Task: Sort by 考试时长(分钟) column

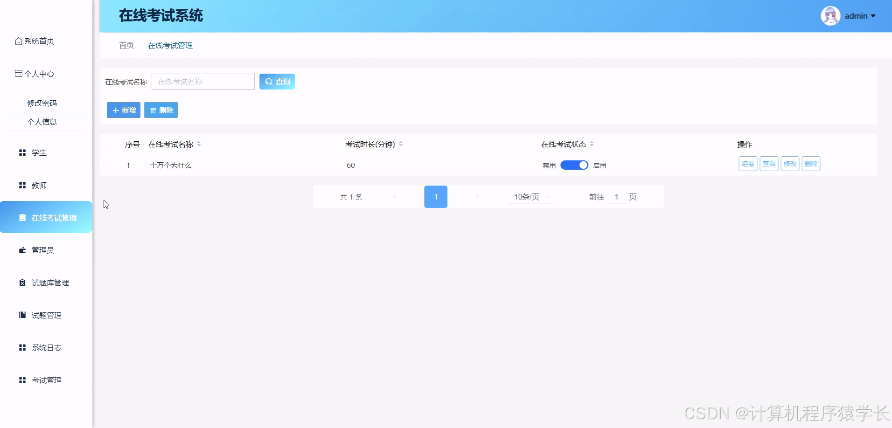Action: pyautogui.click(x=400, y=144)
